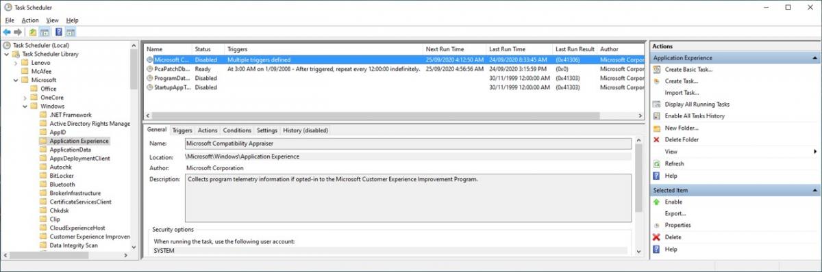Viewport: 822px width, 272px height.
Task: Click the Help icon under Application Experience section
Action: 657,176
